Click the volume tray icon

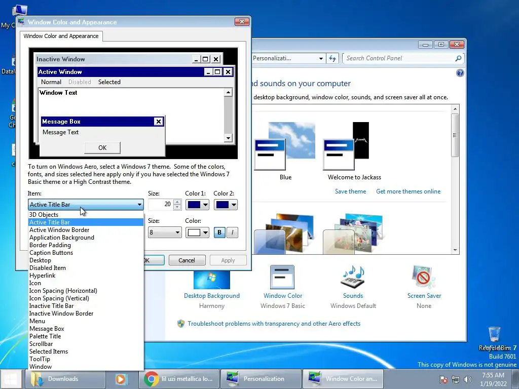(x=467, y=379)
